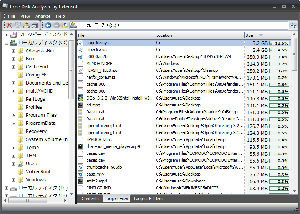This screenshot has height=214, width=300.
Task: Select the ProgramData folder in the tree
Action: [41, 123]
